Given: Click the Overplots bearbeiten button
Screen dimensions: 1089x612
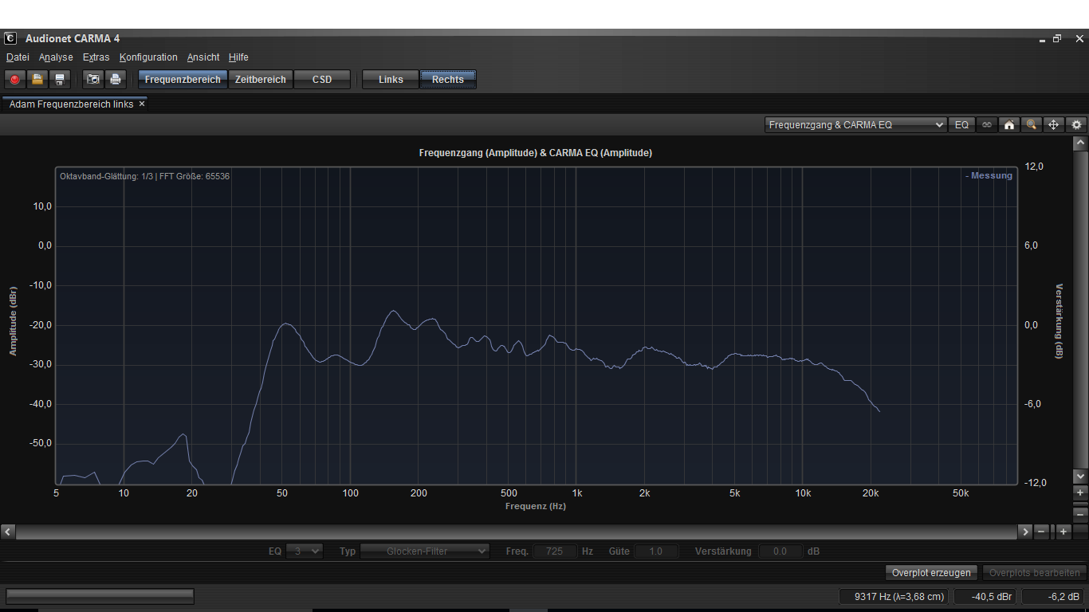Looking at the screenshot, I should 1034,572.
